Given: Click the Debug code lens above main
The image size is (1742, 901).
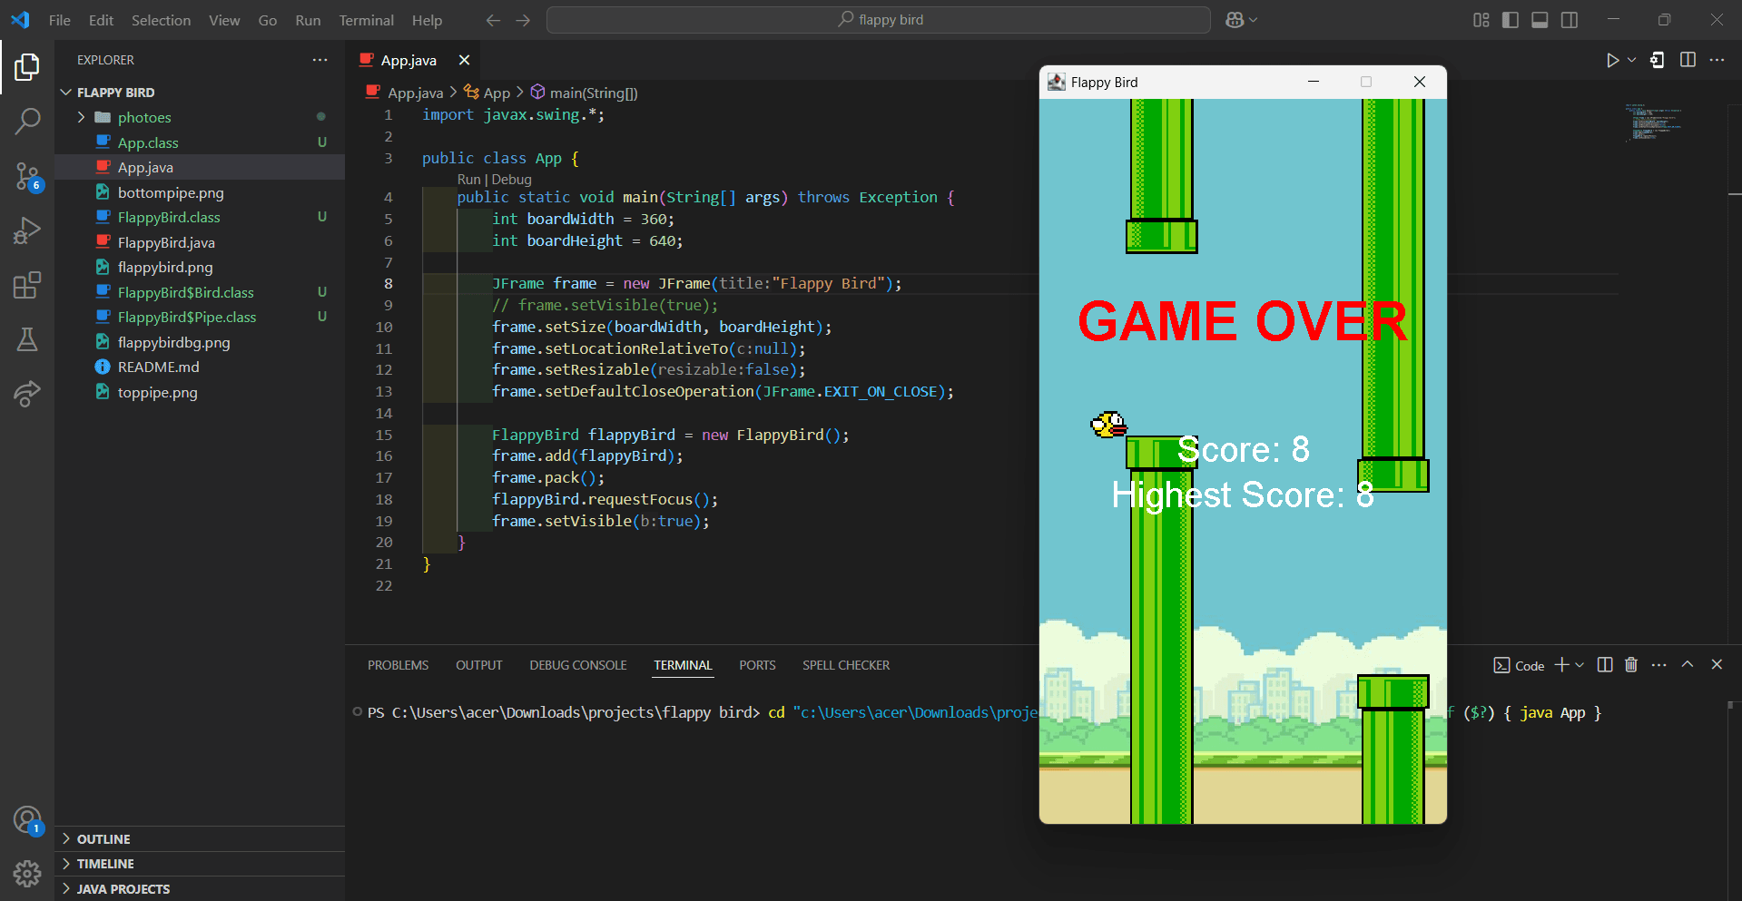Looking at the screenshot, I should pos(511,180).
